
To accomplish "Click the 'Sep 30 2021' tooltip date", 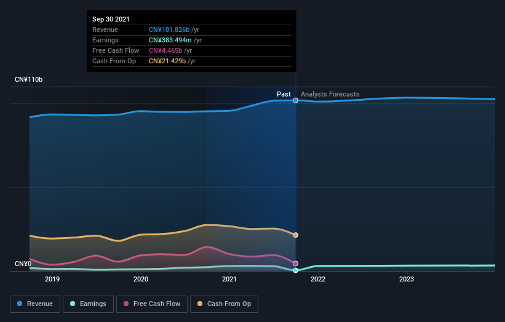I will [111, 19].
